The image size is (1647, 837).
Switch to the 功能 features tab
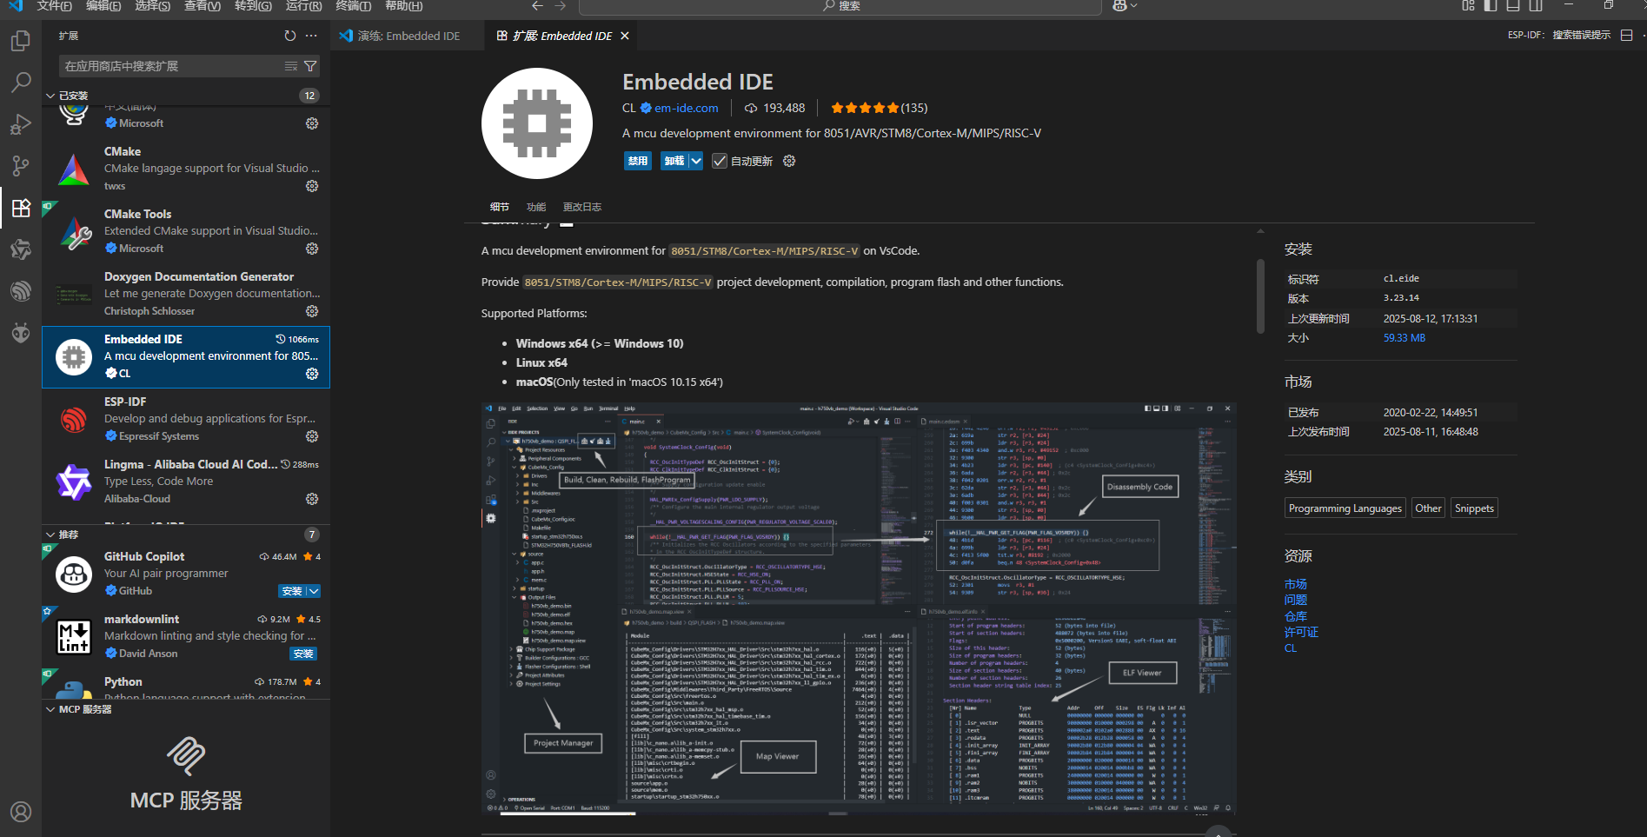click(x=536, y=207)
